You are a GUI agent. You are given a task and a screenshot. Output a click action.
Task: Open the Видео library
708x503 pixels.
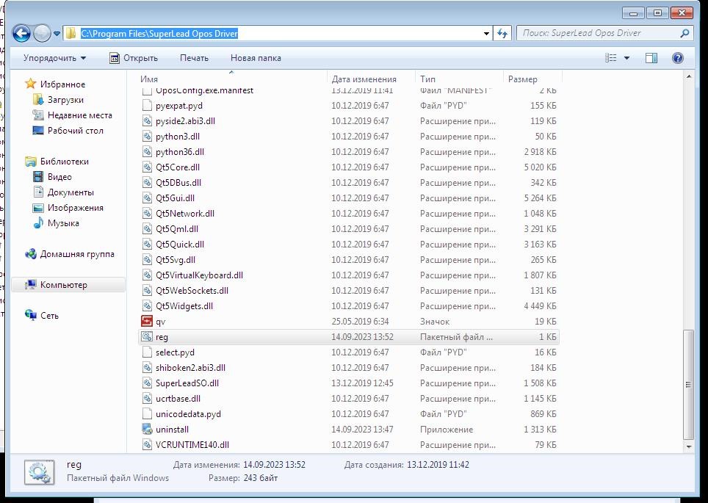59,176
